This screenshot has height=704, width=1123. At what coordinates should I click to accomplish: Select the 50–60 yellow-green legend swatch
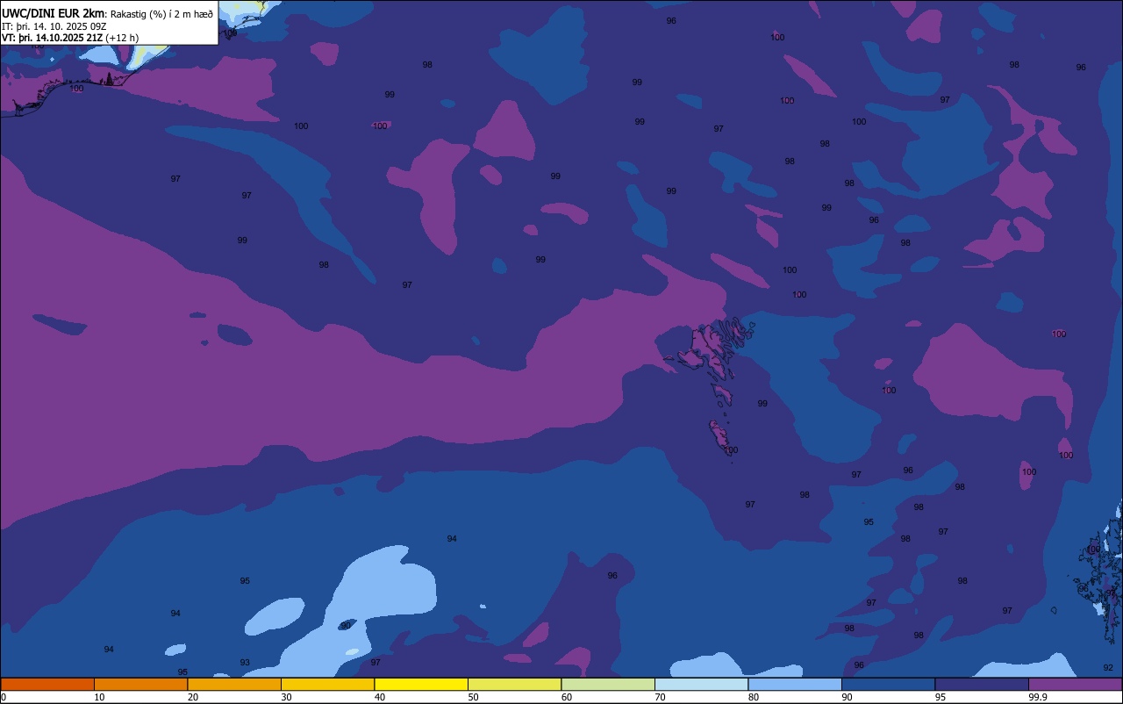pos(514,684)
